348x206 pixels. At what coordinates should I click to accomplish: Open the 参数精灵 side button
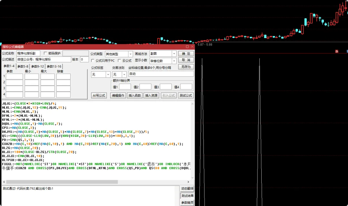coord(187,203)
